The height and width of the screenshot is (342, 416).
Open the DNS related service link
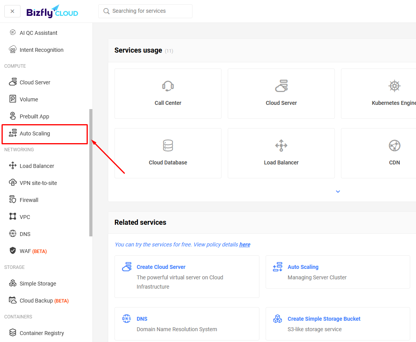pyautogui.click(x=142, y=319)
